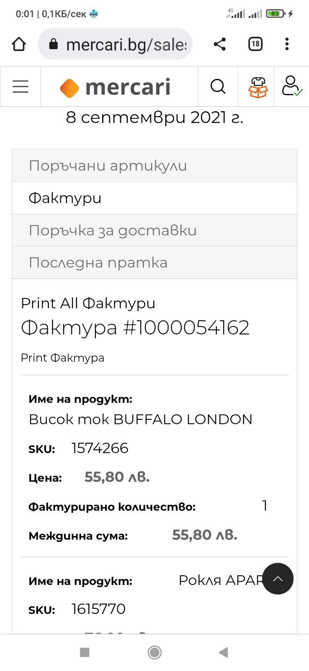Open the site search magnifier

218,87
